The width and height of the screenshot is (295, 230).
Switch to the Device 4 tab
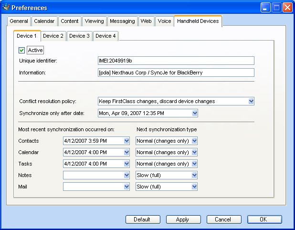click(x=105, y=36)
